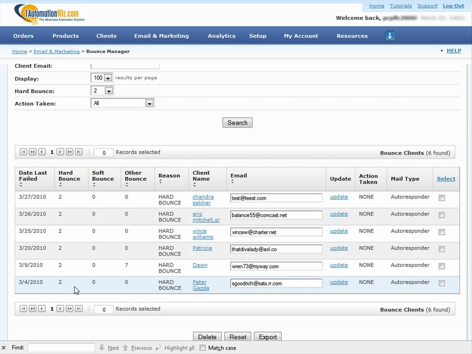This screenshot has height=354, width=472.
Task: Click records selected box in top pager
Action: point(104,152)
